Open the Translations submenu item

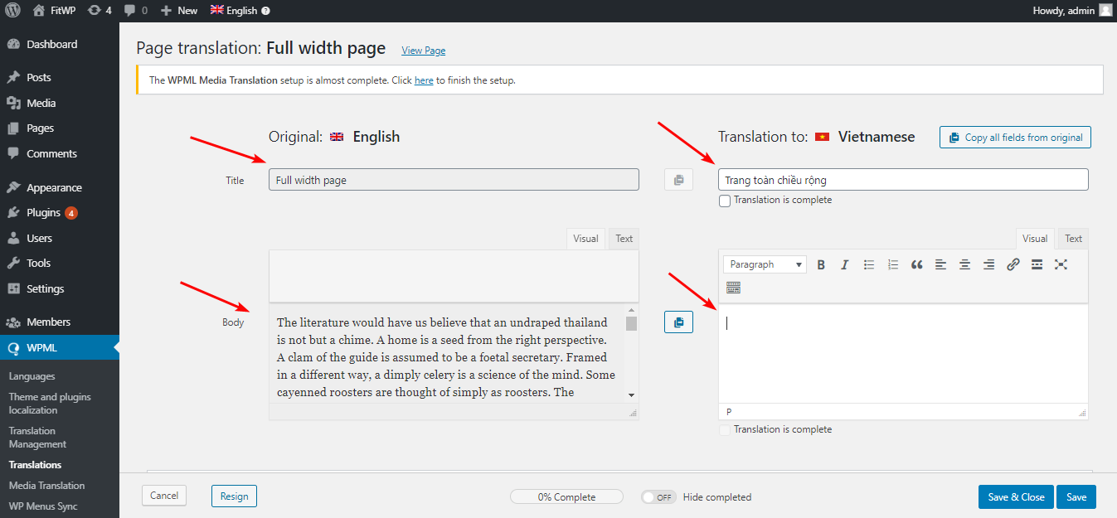[36, 465]
